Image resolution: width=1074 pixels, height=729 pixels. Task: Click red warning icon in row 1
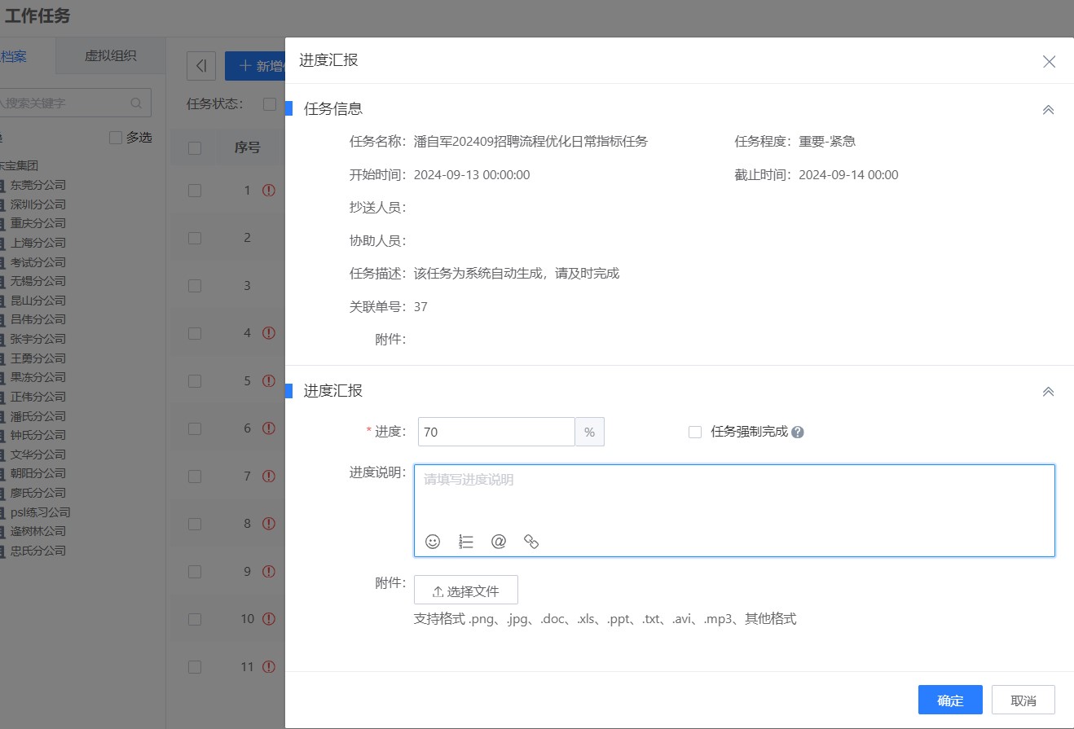[269, 191]
